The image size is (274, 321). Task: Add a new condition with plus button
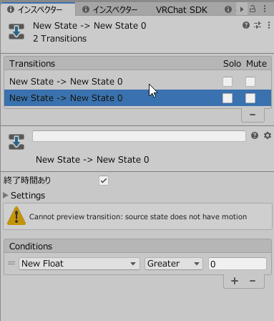[235, 281]
